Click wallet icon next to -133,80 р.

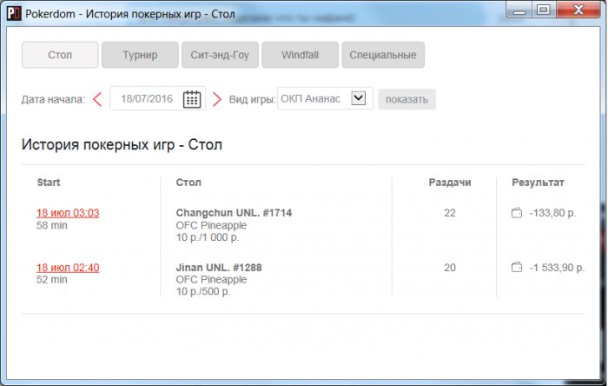coord(517,213)
